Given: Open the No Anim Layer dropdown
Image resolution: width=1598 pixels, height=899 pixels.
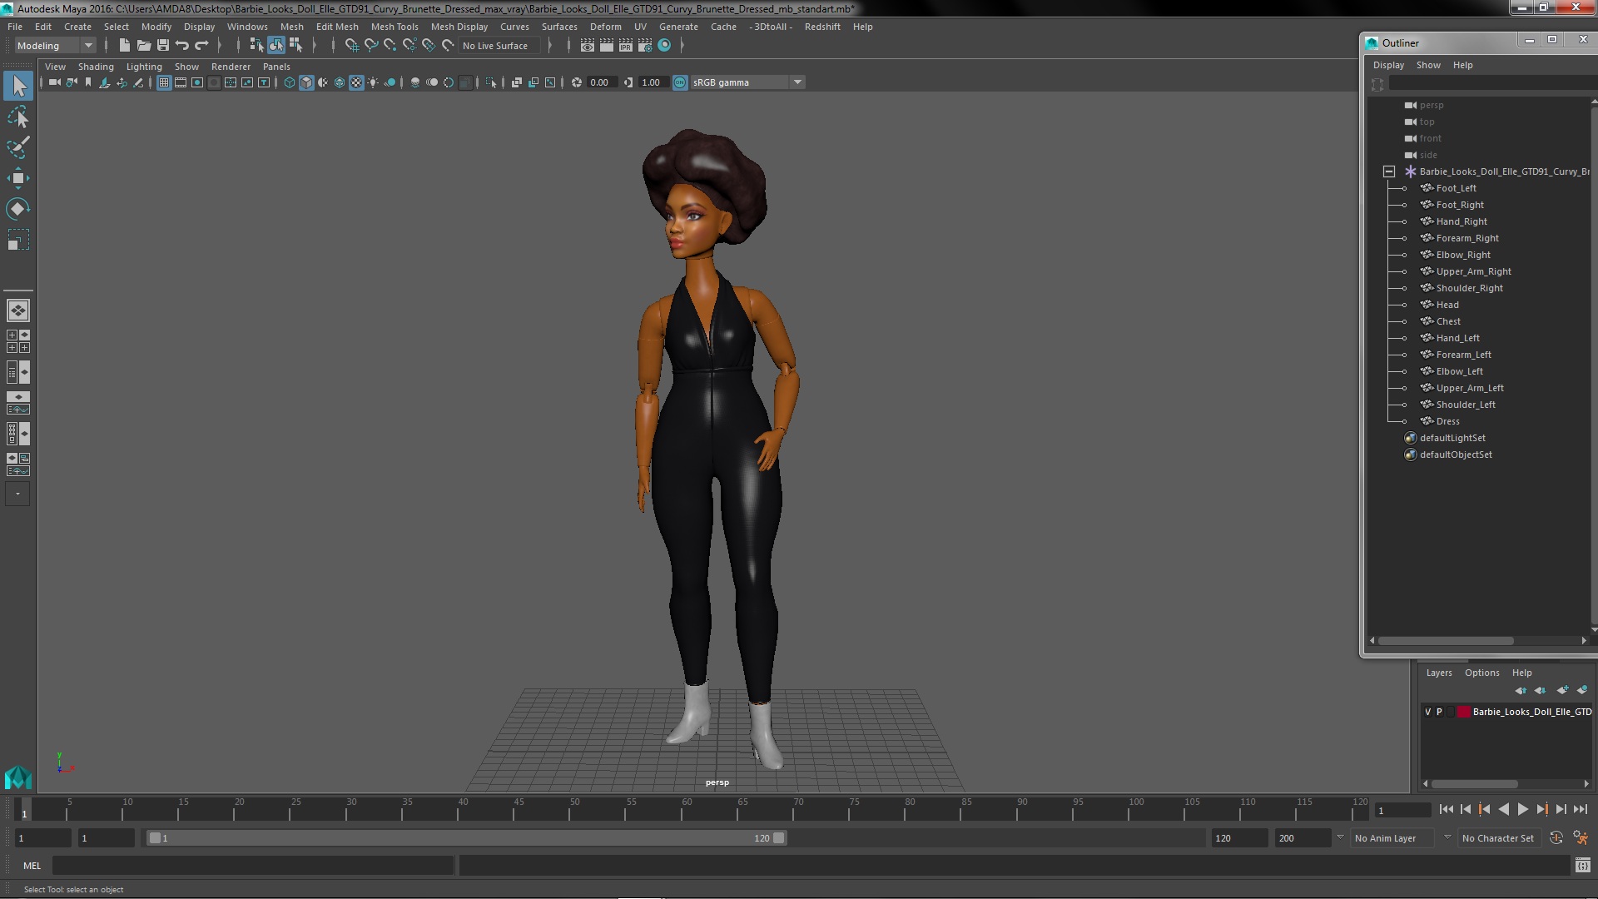Looking at the screenshot, I should (1401, 838).
